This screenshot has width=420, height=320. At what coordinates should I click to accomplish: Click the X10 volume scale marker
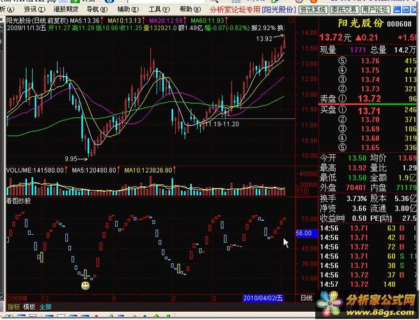pos(302,191)
